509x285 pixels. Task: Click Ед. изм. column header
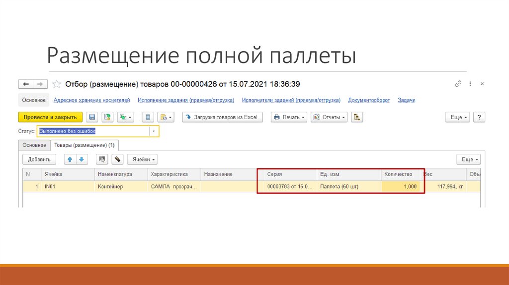pyautogui.click(x=349, y=174)
